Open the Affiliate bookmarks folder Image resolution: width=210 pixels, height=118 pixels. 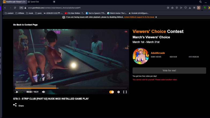pos(20,13)
